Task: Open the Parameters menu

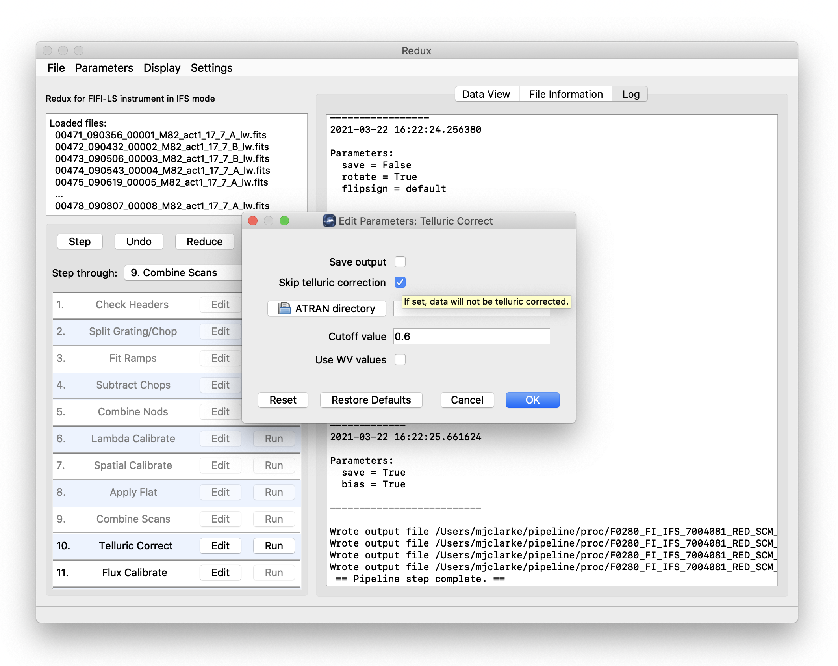Action: [104, 67]
